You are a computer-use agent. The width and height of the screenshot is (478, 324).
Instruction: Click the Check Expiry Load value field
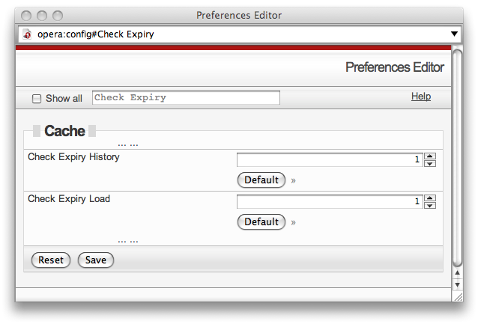(x=330, y=201)
